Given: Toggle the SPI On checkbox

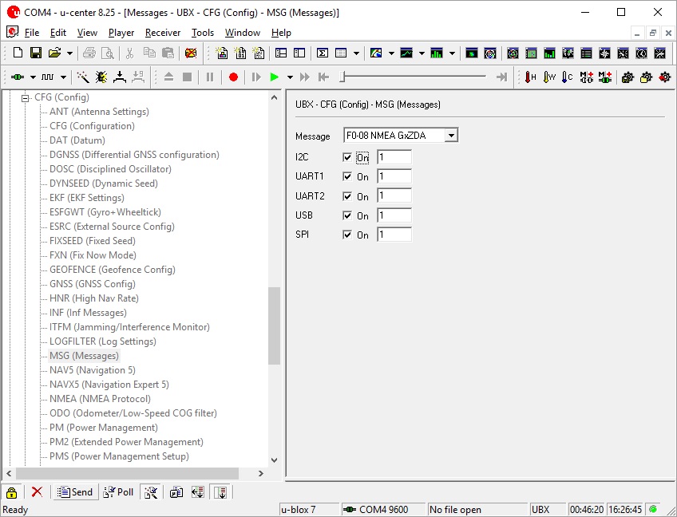Looking at the screenshot, I should [x=346, y=235].
